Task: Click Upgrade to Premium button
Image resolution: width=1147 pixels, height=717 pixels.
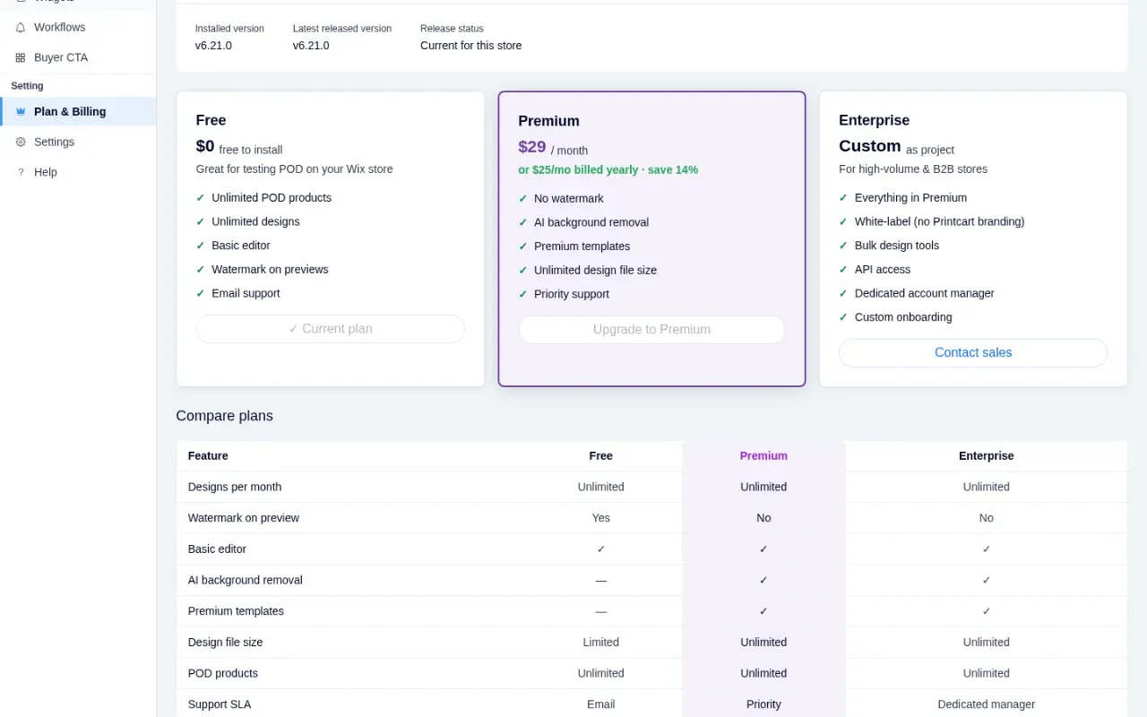Action: pos(651,330)
